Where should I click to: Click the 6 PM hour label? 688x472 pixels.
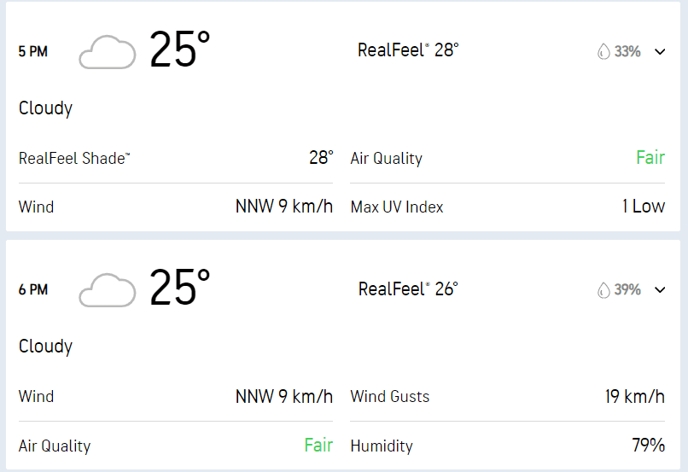33,290
